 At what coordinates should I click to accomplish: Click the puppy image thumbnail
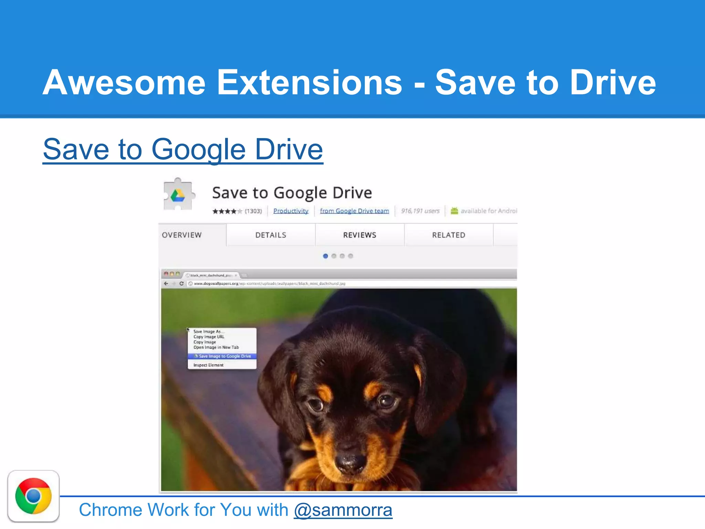pos(339,390)
